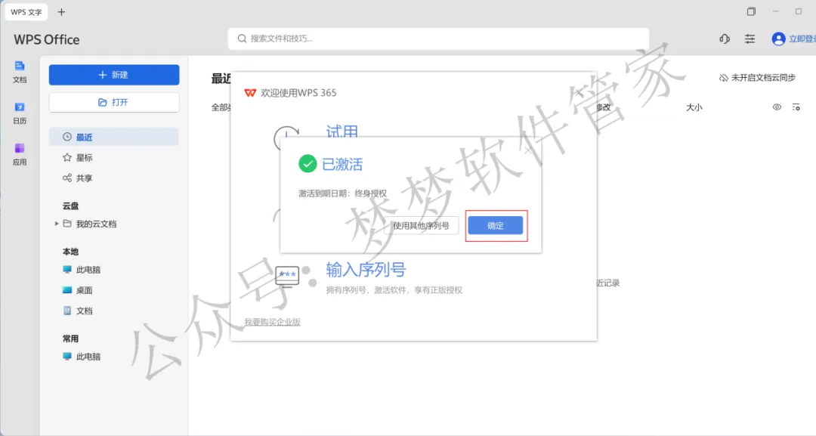
Task: Click the 共享 share icon
Action: pos(67,178)
